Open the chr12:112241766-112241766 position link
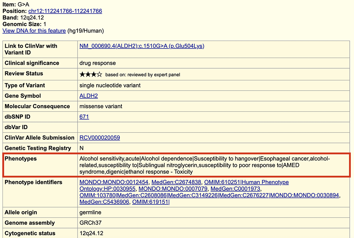The image size is (354, 238). [x=65, y=11]
